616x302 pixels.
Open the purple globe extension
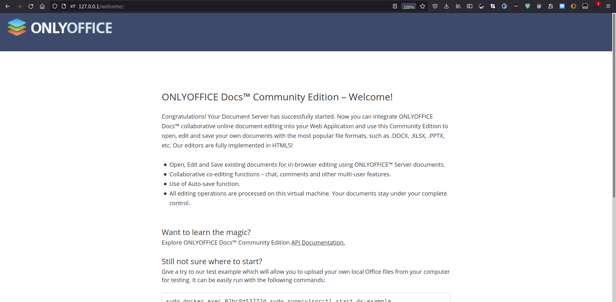[x=481, y=6]
